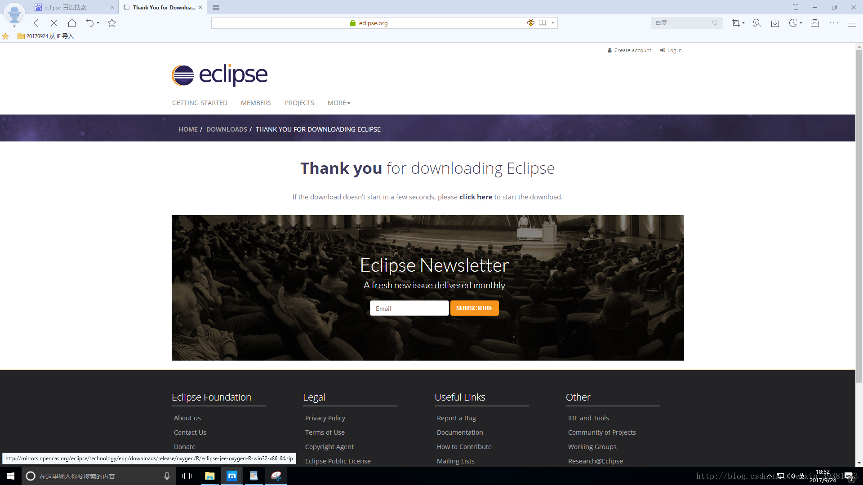This screenshot has width=863, height=485.
Task: Go to browser home page icon
Action: tap(72, 23)
